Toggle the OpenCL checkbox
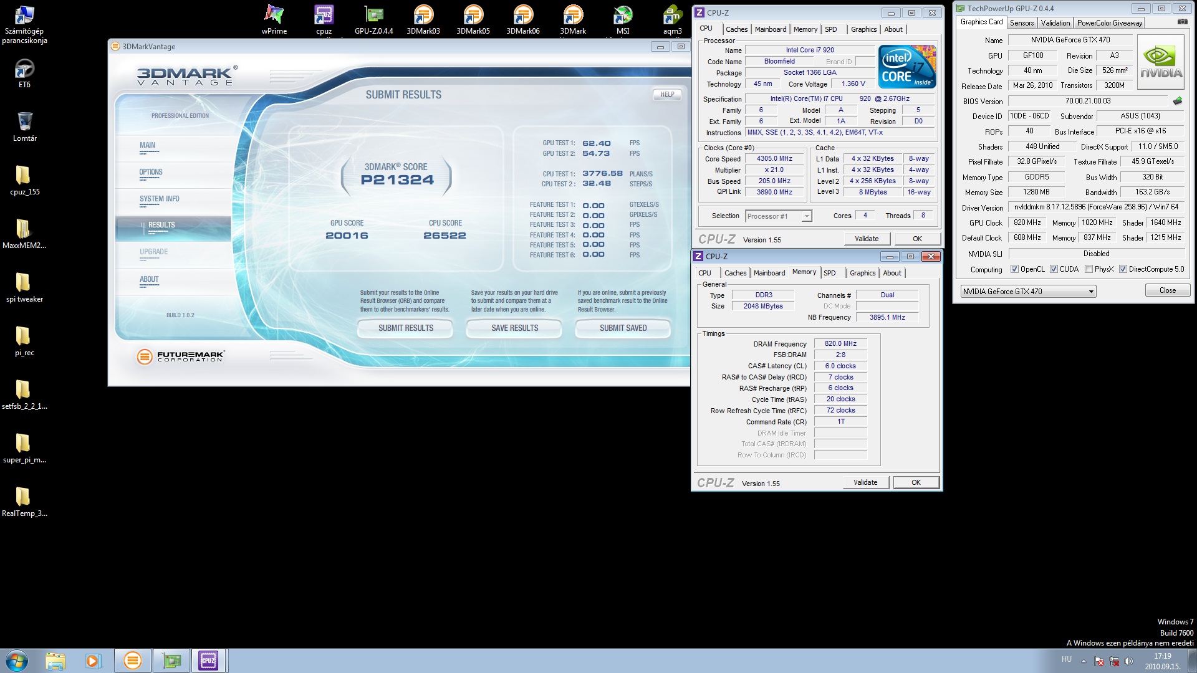The width and height of the screenshot is (1197, 673). point(1014,269)
